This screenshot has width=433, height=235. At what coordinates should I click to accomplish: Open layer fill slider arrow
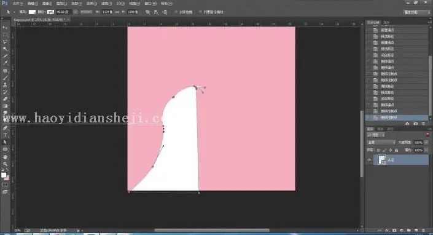[426, 150]
